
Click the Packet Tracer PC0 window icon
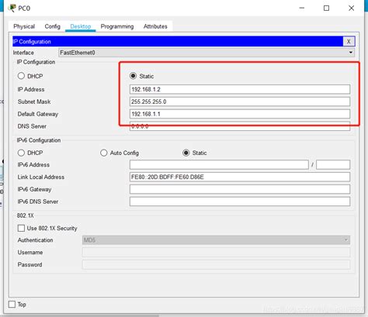point(12,8)
